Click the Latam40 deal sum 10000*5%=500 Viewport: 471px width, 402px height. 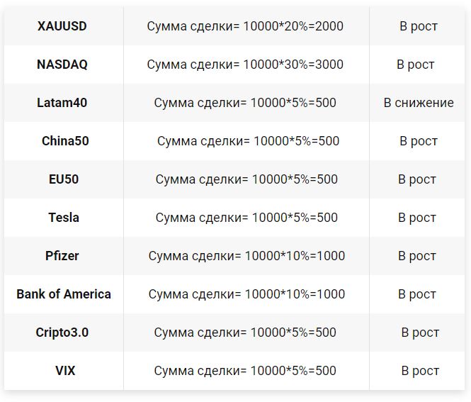point(245,103)
